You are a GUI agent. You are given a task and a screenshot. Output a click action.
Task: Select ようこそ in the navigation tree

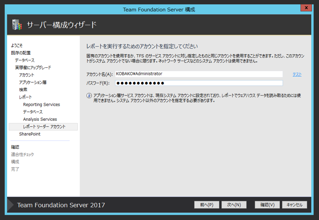point(17,45)
